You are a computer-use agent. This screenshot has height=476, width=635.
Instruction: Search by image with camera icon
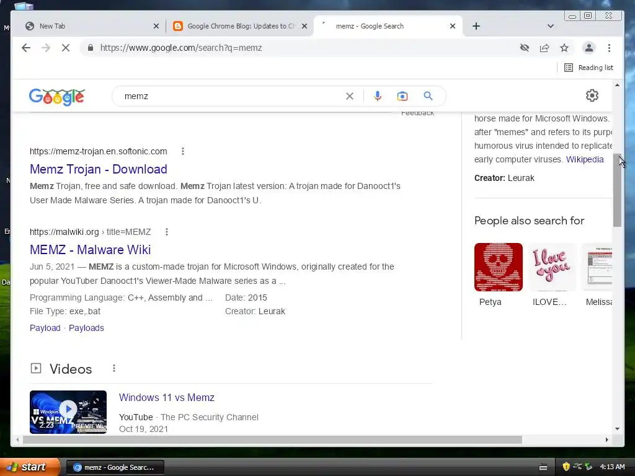coord(402,96)
